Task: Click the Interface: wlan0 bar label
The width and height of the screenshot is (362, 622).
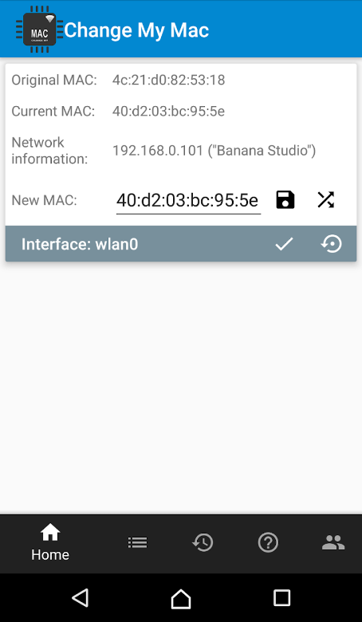Action: click(80, 244)
